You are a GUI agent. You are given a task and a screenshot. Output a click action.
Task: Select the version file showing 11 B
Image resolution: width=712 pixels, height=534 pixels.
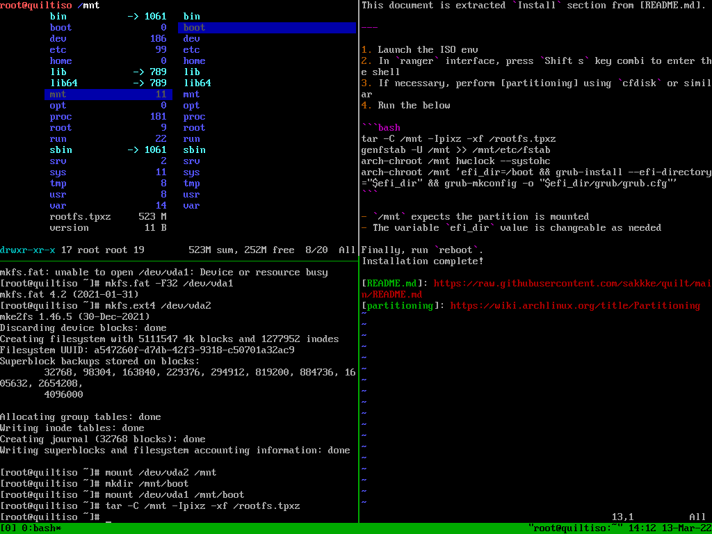tap(108, 227)
